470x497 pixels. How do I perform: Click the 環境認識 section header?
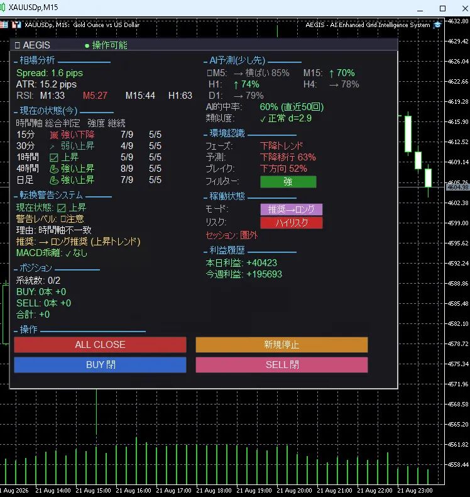[x=227, y=133]
